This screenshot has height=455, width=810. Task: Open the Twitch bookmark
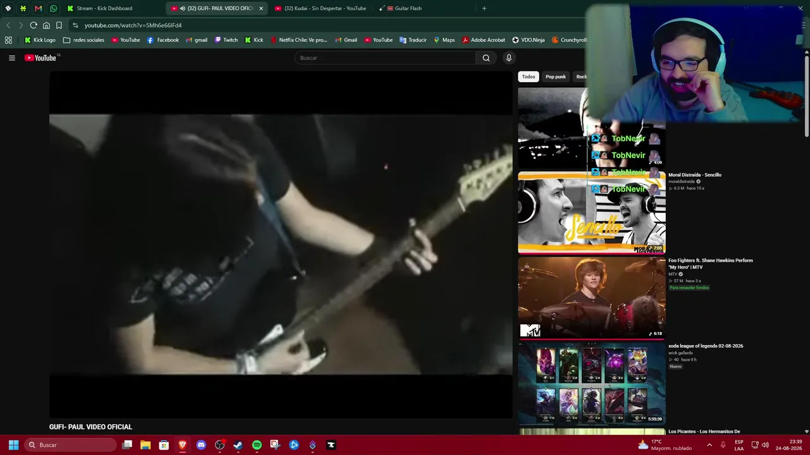[226, 40]
